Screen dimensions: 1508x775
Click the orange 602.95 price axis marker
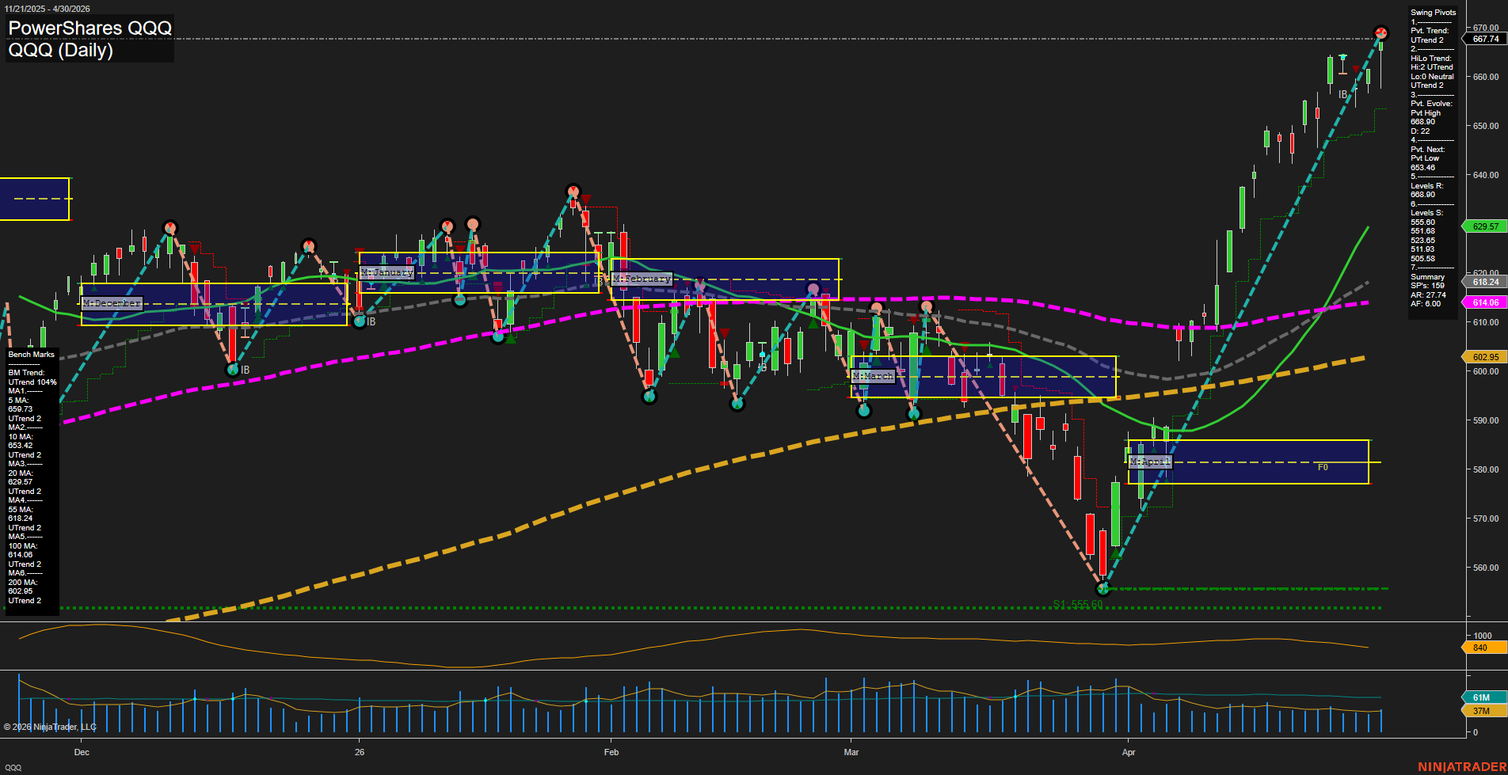point(1485,357)
